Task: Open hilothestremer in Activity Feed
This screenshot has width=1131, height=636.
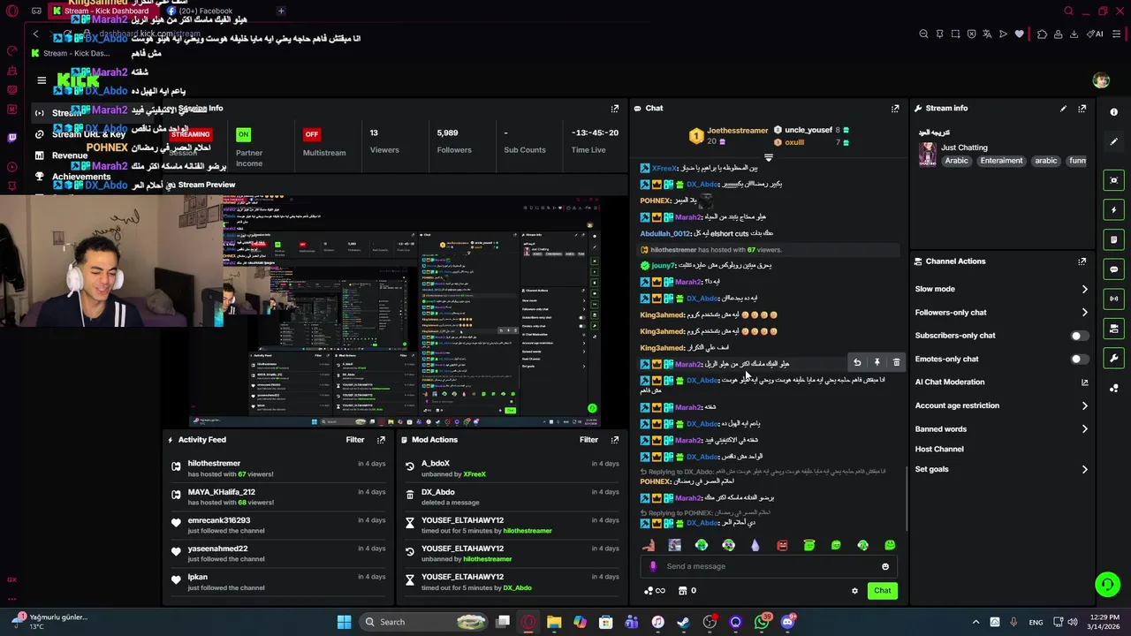Action: 214,463
